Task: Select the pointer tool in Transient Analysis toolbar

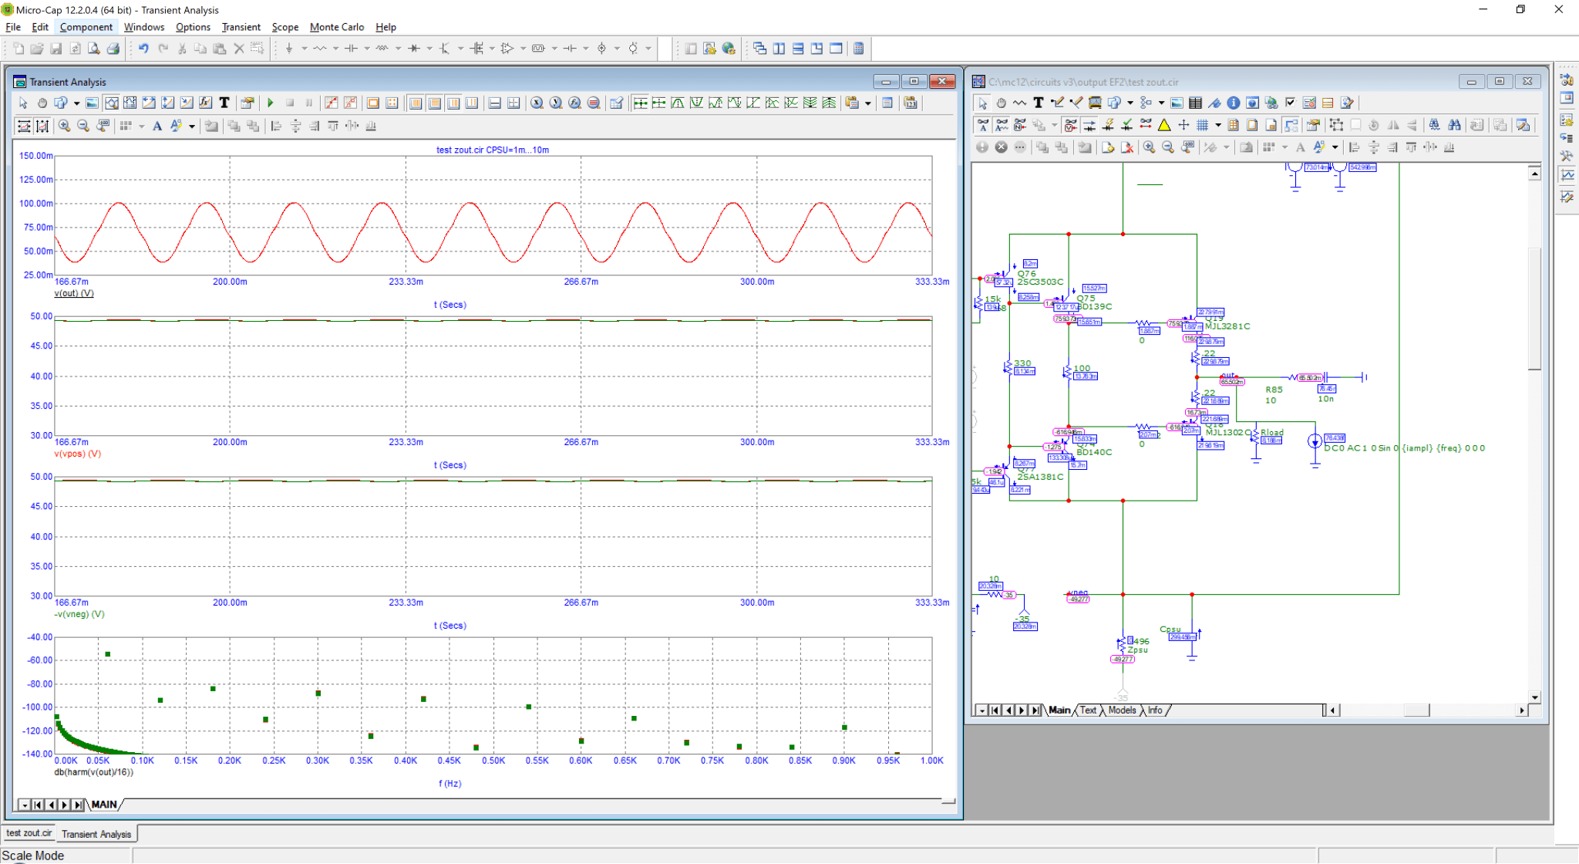Action: (23, 103)
